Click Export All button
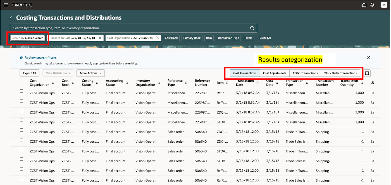Screen dimensions: 391x185 point(29,73)
